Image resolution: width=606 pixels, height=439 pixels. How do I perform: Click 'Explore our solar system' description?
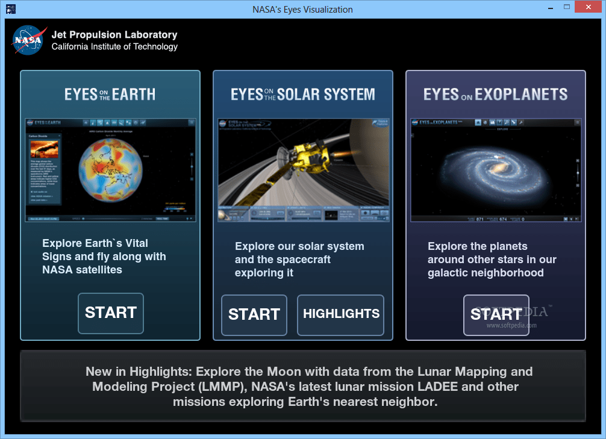[299, 260]
